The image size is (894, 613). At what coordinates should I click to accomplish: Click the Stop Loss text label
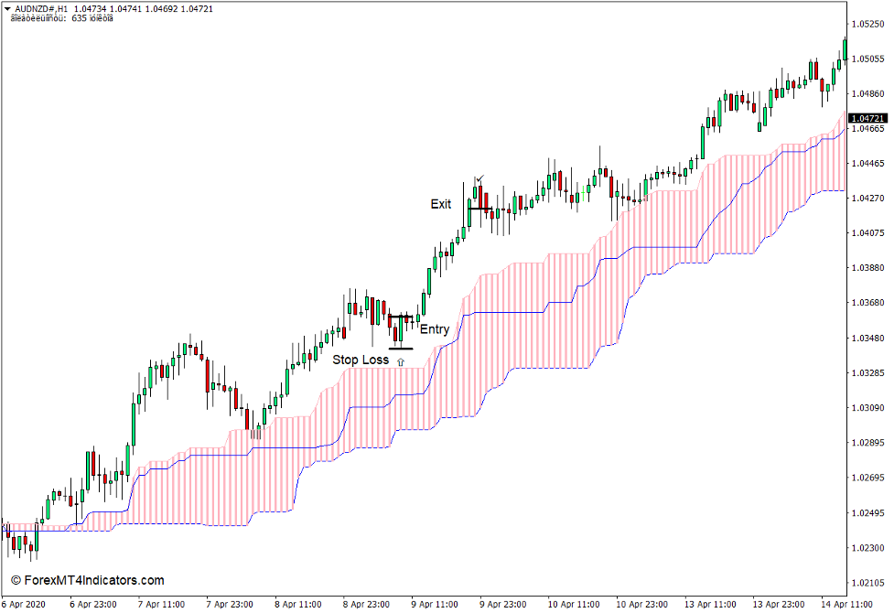360,360
